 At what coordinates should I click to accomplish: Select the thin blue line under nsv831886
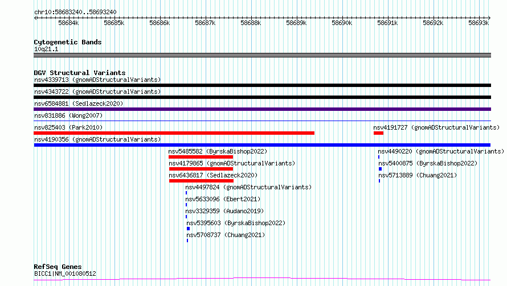262,121
